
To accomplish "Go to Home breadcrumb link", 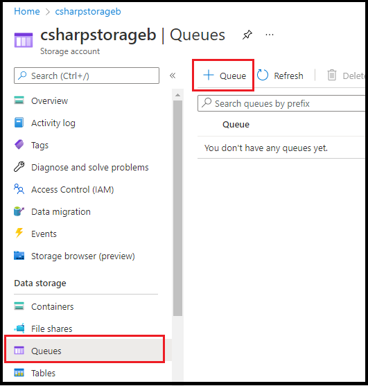I will (x=27, y=11).
